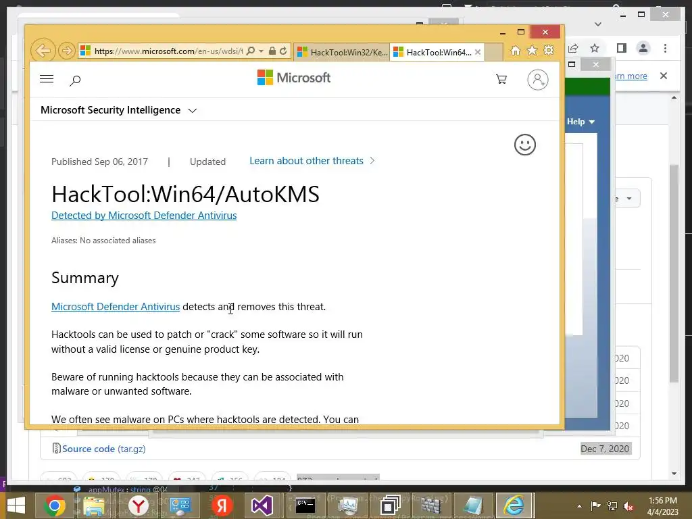692x519 pixels.
Task: Open Chrome tab search chevron
Action: [598, 24]
